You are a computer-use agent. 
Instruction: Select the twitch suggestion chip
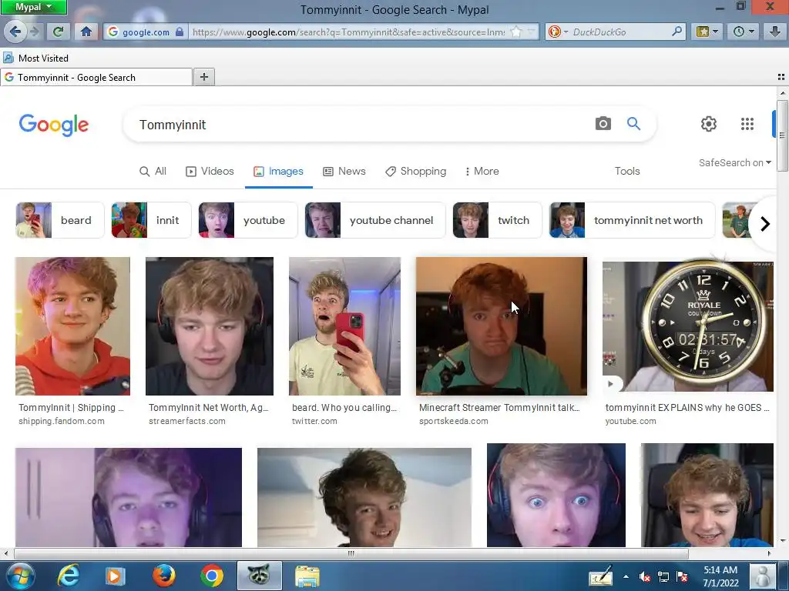click(x=497, y=220)
